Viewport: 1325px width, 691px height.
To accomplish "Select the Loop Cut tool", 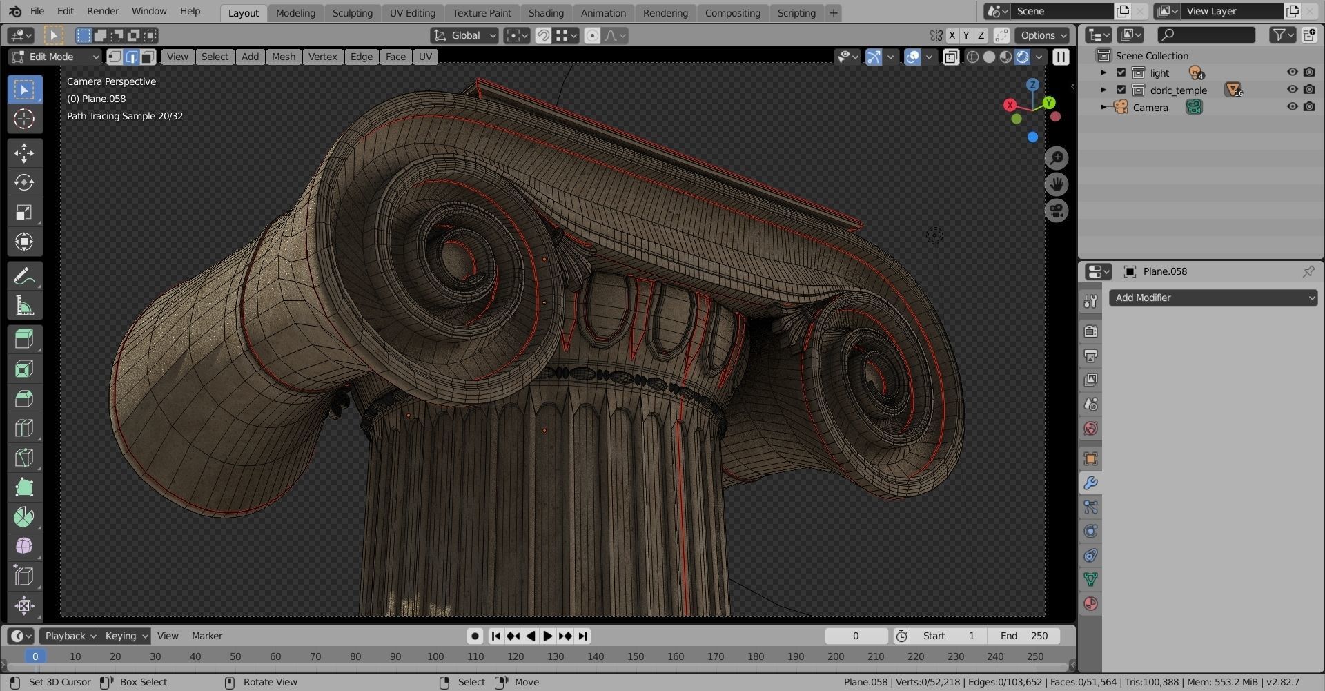I will (x=24, y=428).
